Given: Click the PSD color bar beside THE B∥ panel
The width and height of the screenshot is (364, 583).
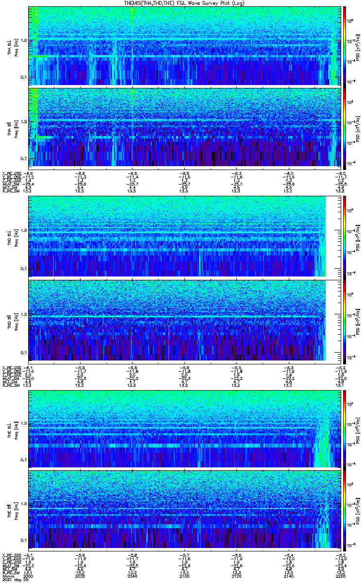Looking at the screenshot, I should 345,510.
